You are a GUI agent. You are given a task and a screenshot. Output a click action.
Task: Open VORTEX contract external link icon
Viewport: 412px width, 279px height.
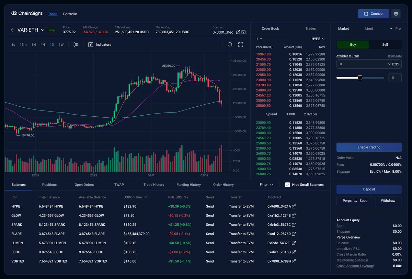click(294, 261)
